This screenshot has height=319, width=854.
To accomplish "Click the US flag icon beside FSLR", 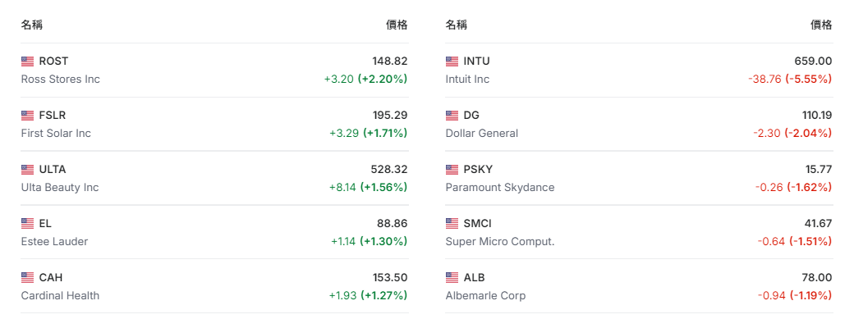I will 27,116.
